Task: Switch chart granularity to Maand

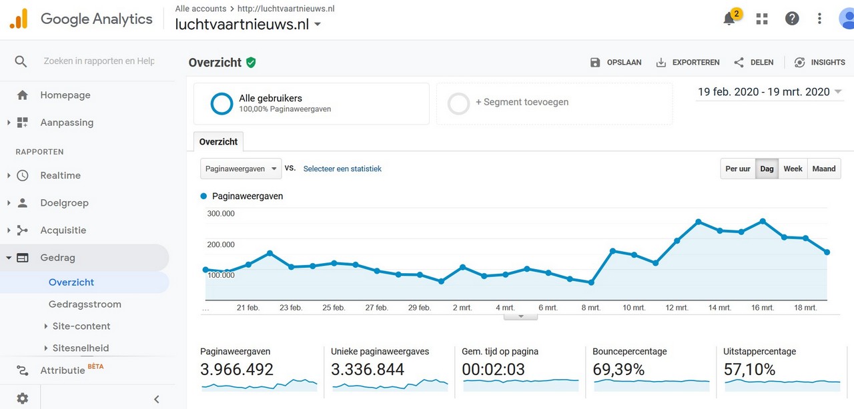Action: [x=823, y=169]
